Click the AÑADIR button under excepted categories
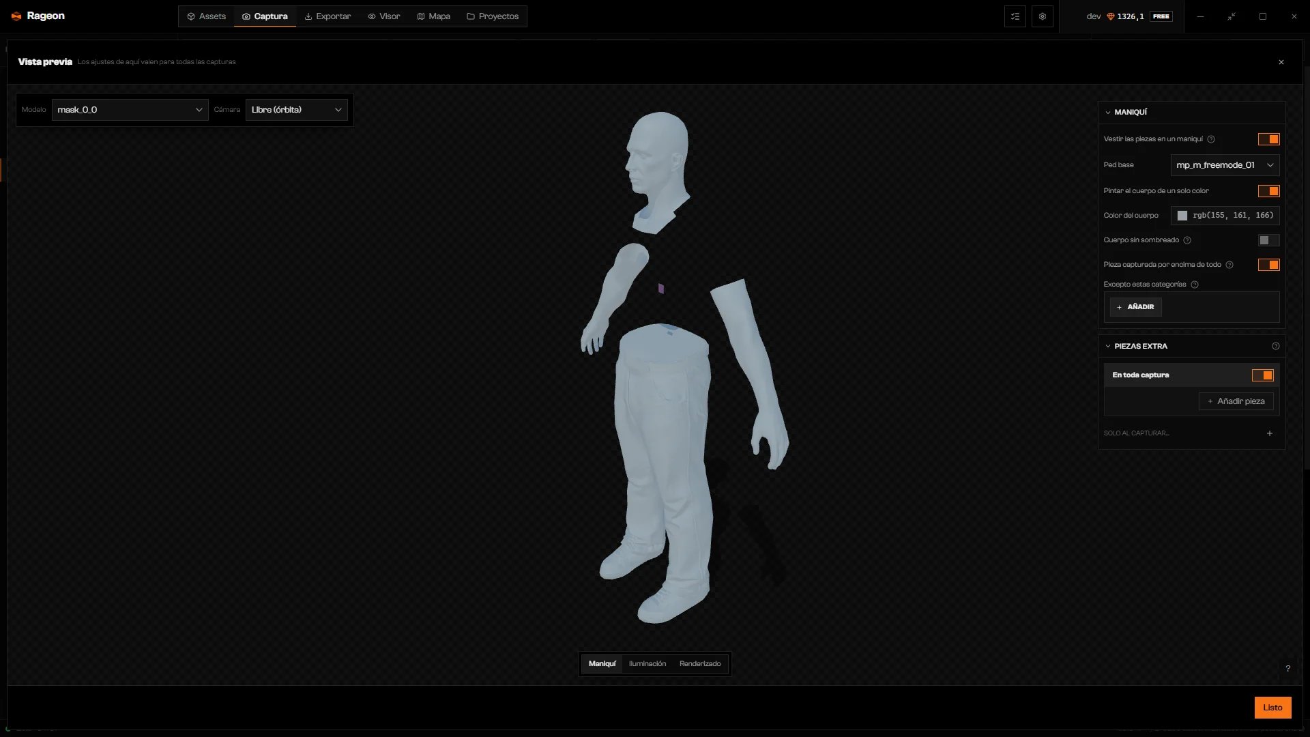The height and width of the screenshot is (737, 1310). tap(1135, 307)
